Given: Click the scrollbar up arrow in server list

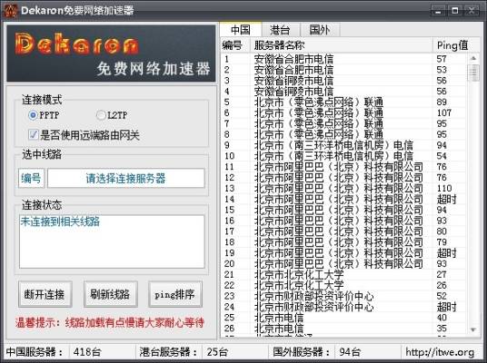Looking at the screenshot, I should 473,58.
